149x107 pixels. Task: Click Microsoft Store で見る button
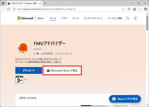62,70
